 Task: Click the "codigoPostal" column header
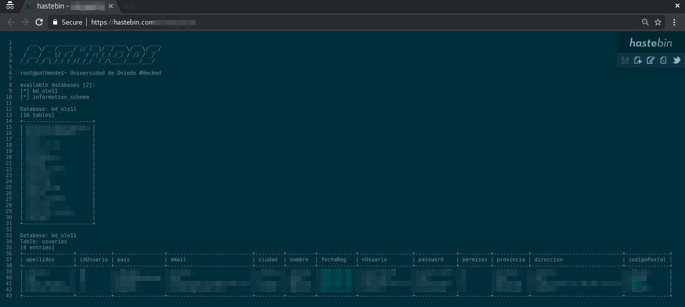(x=647, y=259)
